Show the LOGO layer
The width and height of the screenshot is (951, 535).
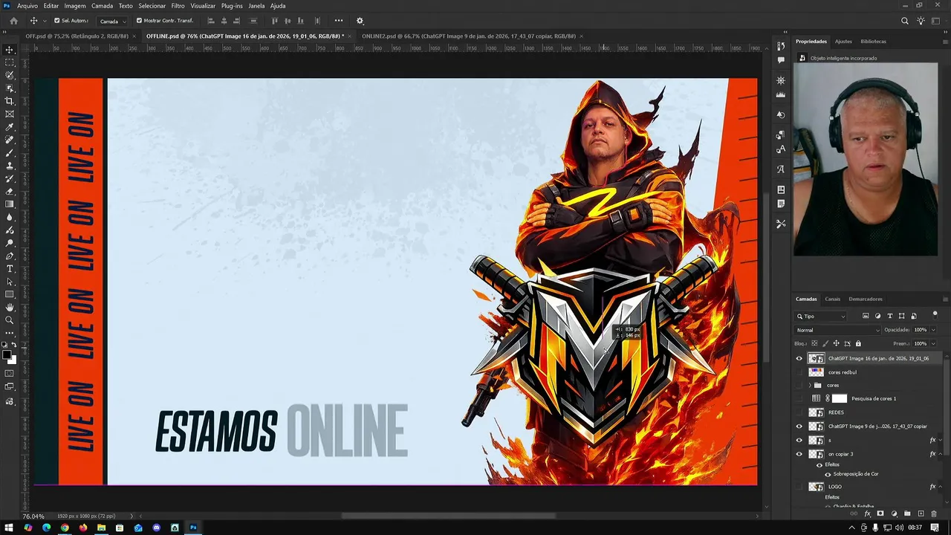coord(799,487)
